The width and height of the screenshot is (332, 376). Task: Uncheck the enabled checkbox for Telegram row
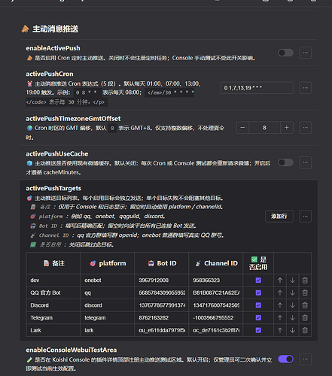258,318
